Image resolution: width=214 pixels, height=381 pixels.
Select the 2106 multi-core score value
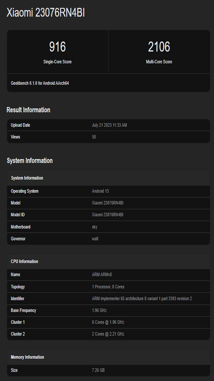coord(159,47)
